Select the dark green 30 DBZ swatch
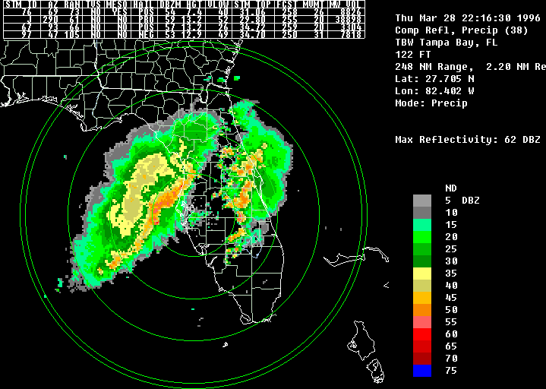Viewport: 546px width, 389px height. tap(422, 261)
